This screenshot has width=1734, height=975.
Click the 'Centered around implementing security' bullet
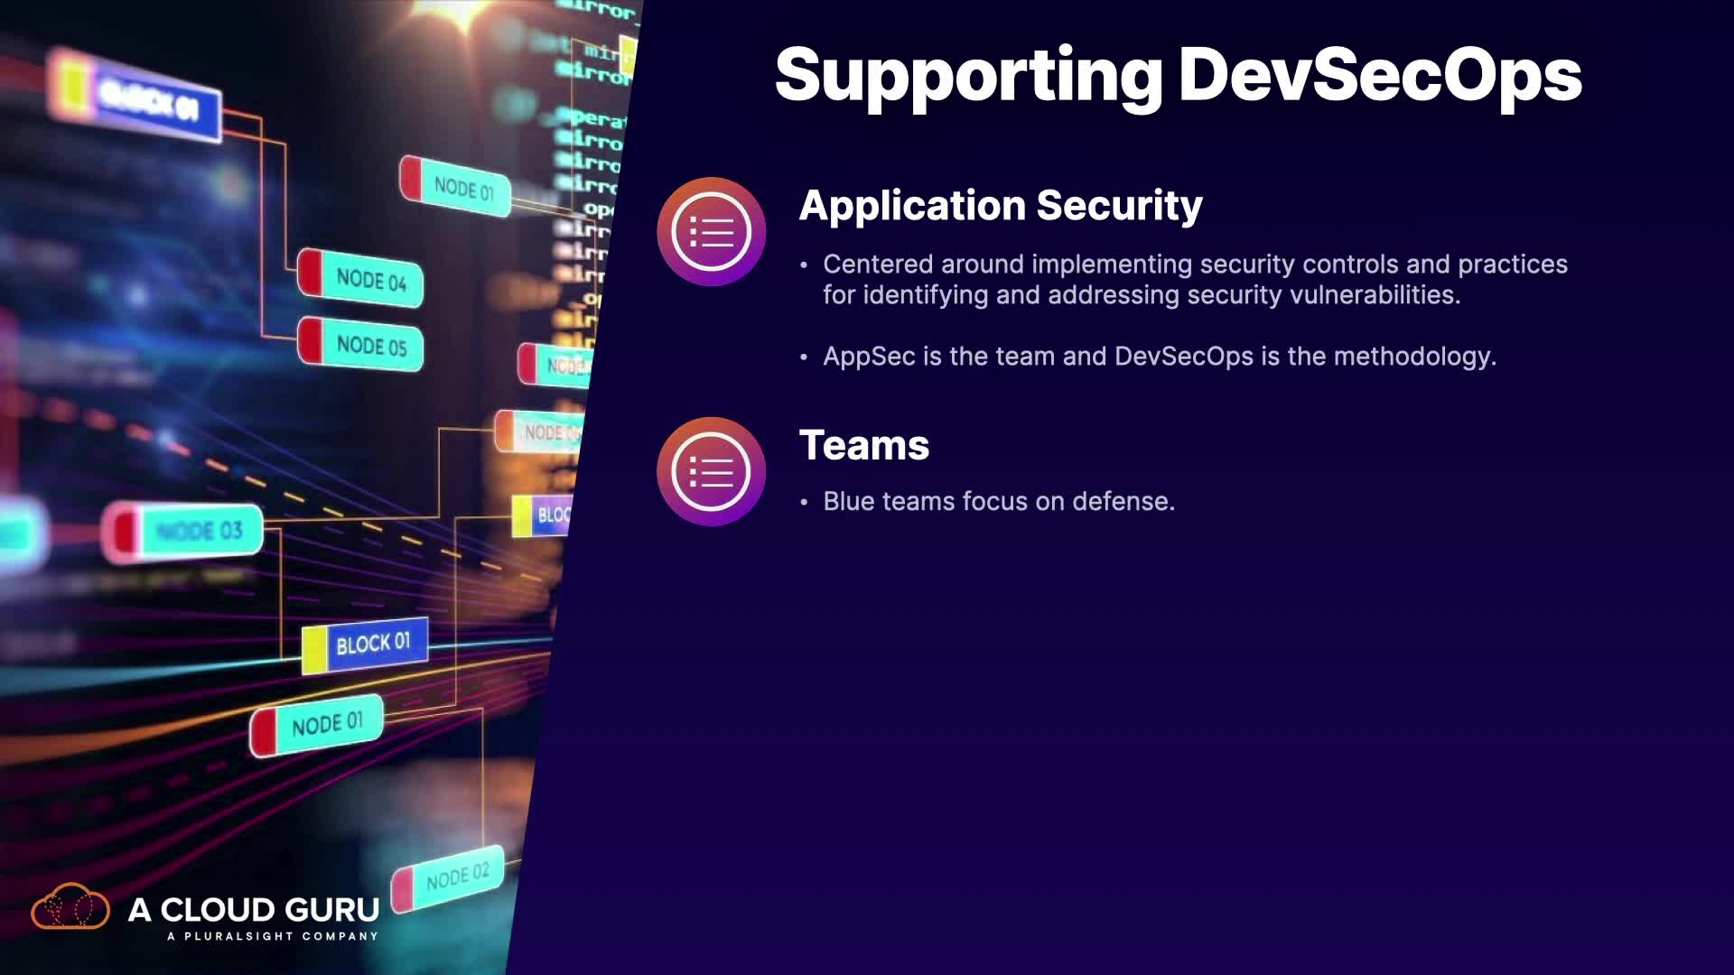pos(1194,279)
